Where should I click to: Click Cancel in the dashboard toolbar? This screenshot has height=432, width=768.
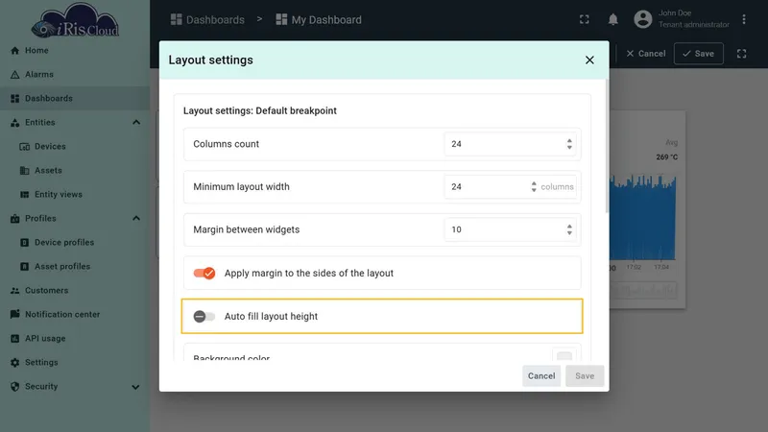[x=645, y=54]
